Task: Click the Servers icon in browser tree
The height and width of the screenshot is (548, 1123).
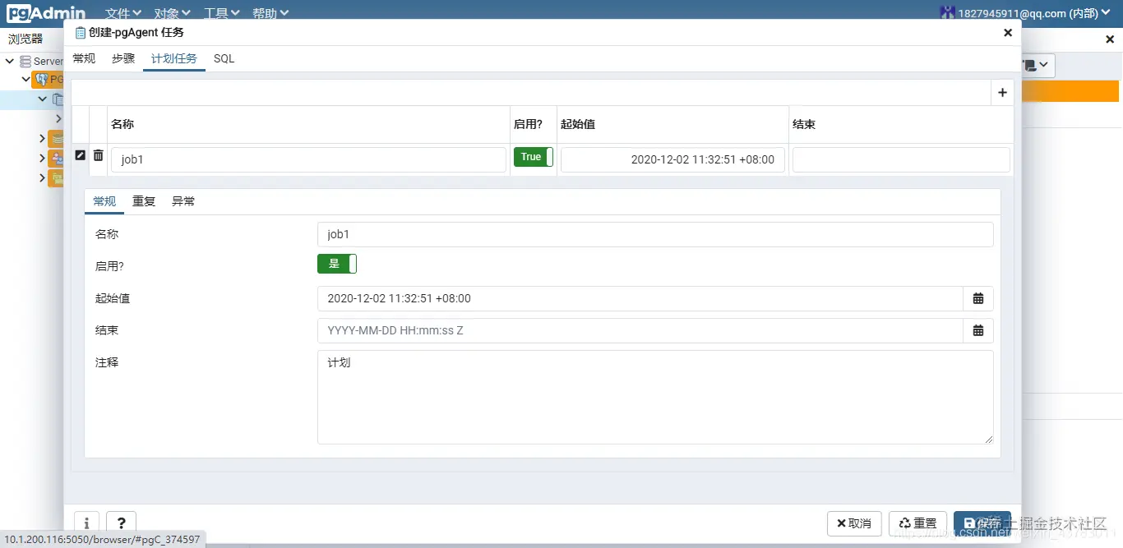Action: point(26,61)
